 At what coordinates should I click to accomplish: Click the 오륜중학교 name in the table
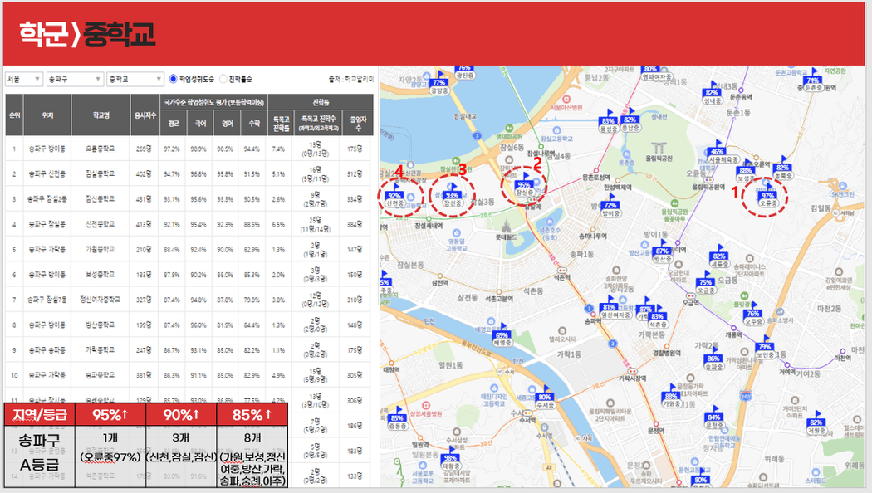[100, 149]
